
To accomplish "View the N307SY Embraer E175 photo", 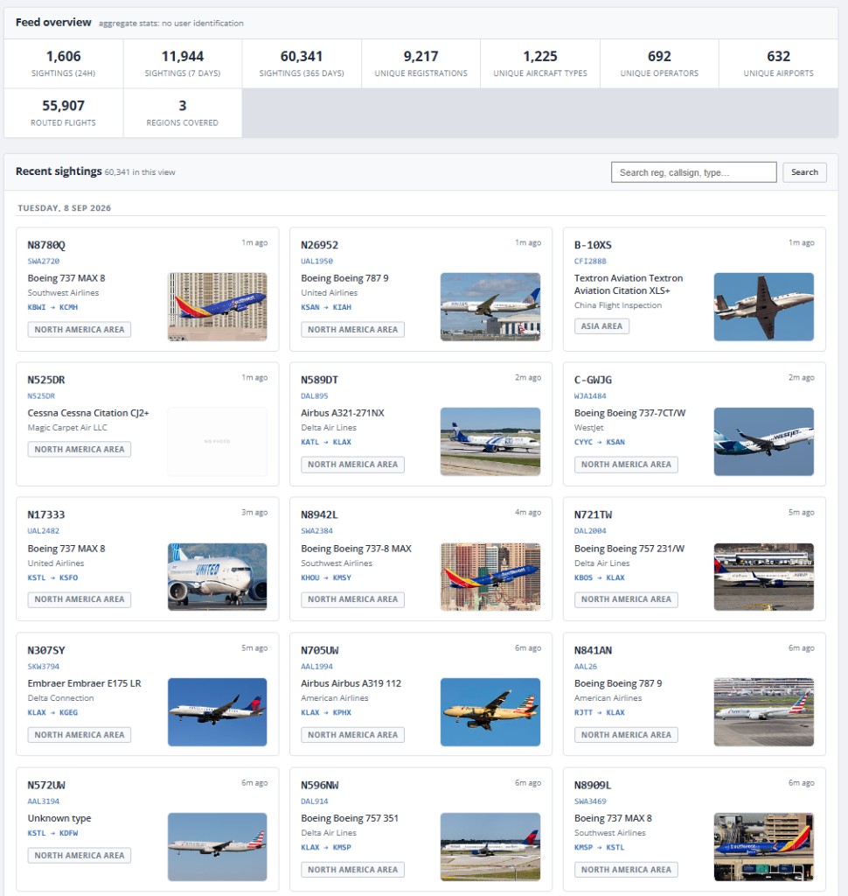I will coord(217,712).
